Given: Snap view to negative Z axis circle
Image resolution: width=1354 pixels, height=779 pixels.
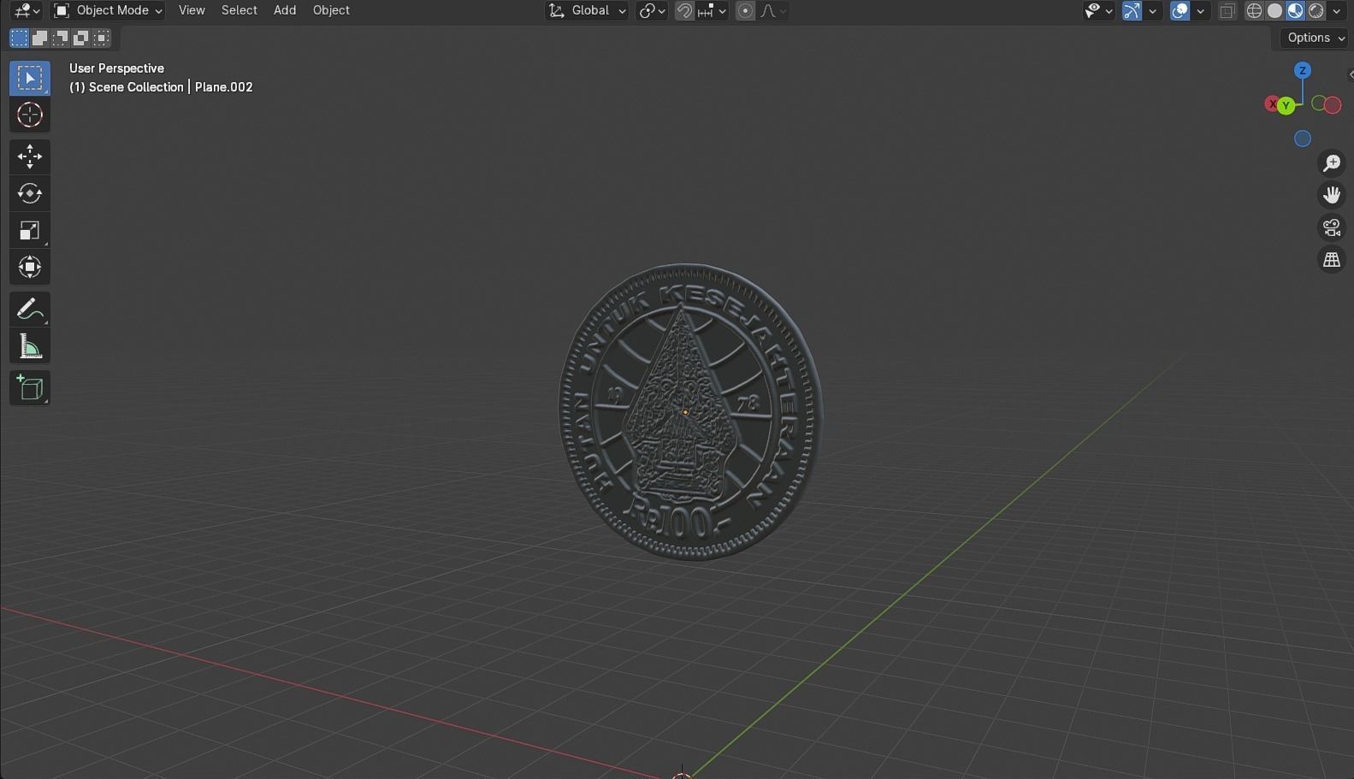Looking at the screenshot, I should (x=1303, y=139).
